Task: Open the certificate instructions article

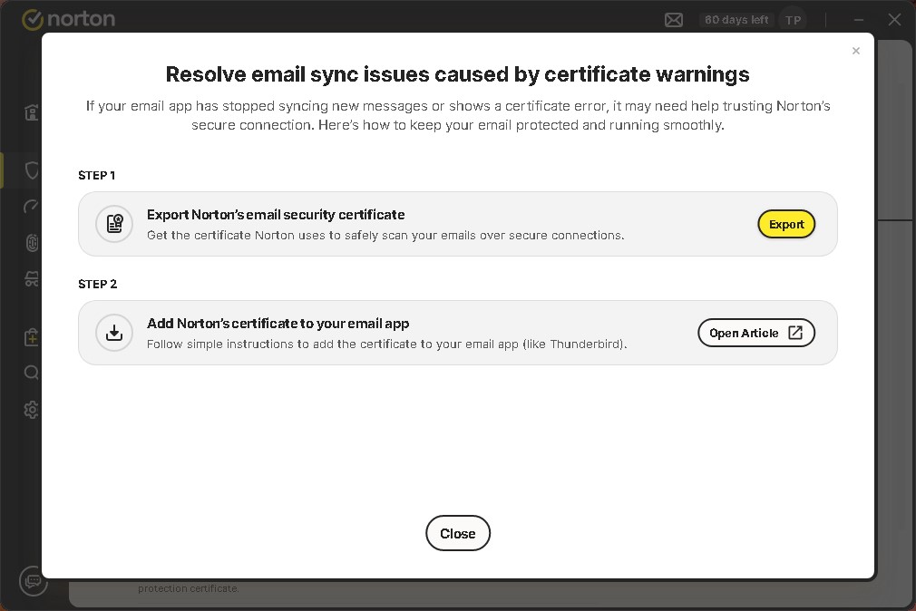Action: click(x=755, y=333)
